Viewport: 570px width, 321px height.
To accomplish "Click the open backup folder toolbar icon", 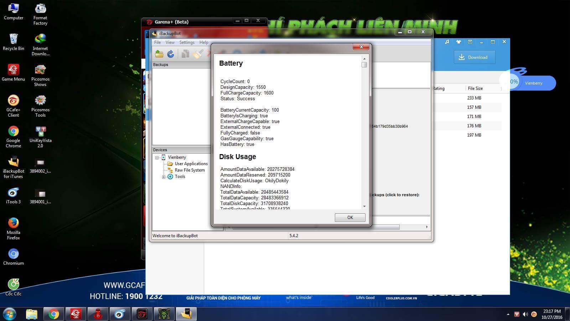I will point(159,54).
